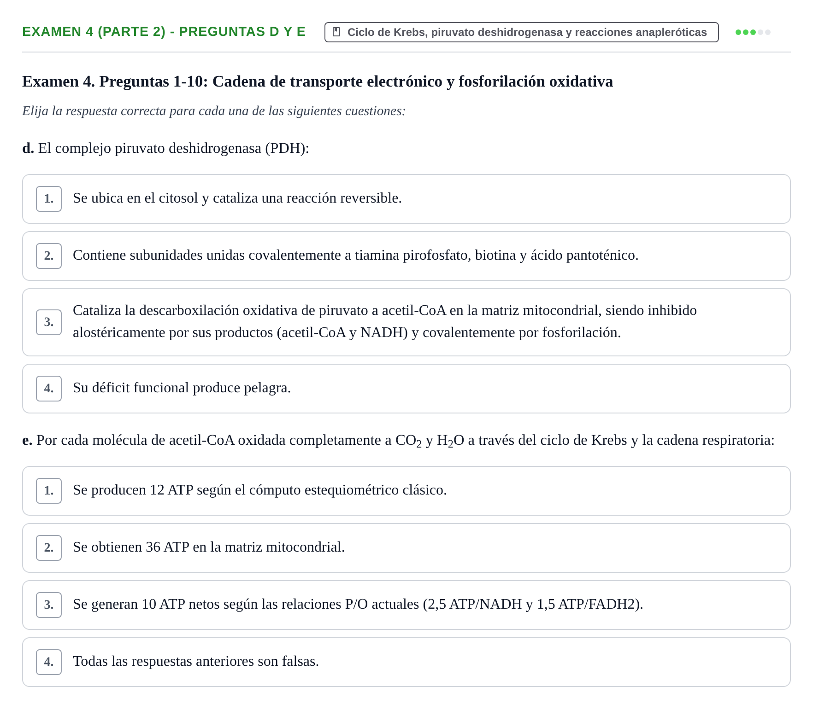Image resolution: width=813 pixels, height=710 pixels.
Task: Click the instruction 'Elija la respuesta correcta'
Action: (214, 111)
